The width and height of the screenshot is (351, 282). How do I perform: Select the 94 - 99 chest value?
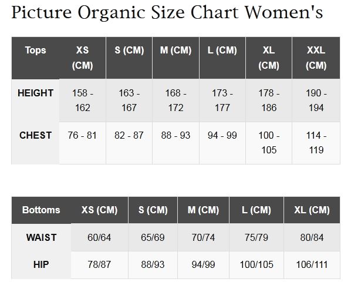(222, 135)
